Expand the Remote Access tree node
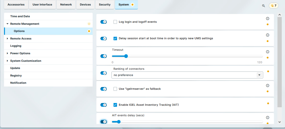This screenshot has width=285, height=129. [8, 39]
